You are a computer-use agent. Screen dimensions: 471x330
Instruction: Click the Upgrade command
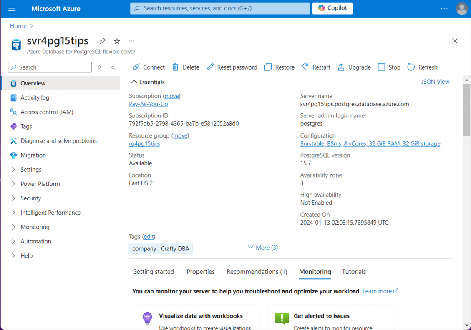click(x=354, y=67)
